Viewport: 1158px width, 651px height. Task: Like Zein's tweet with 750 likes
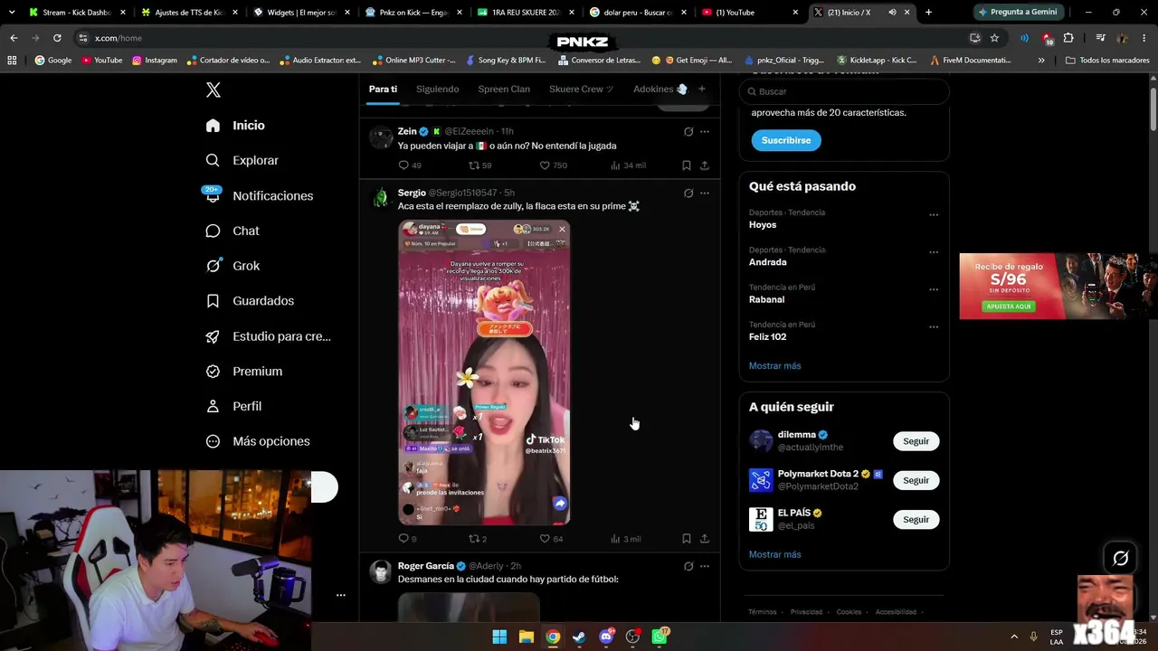coord(553,165)
